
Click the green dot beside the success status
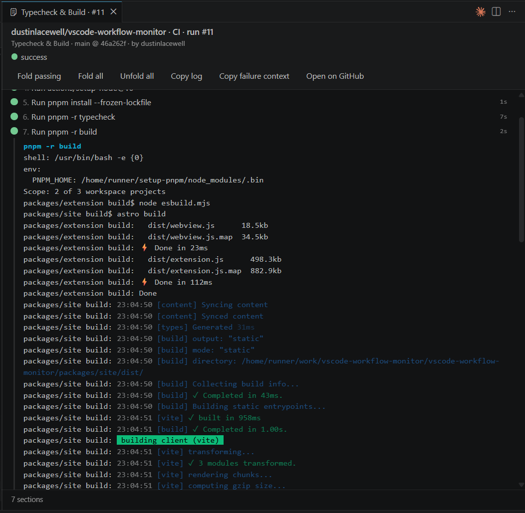(14, 57)
